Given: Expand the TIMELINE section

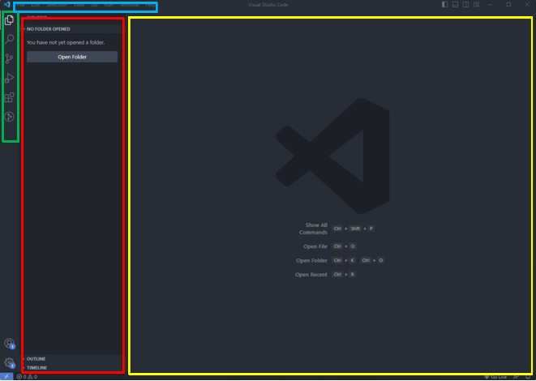Looking at the screenshot, I should tap(72, 368).
